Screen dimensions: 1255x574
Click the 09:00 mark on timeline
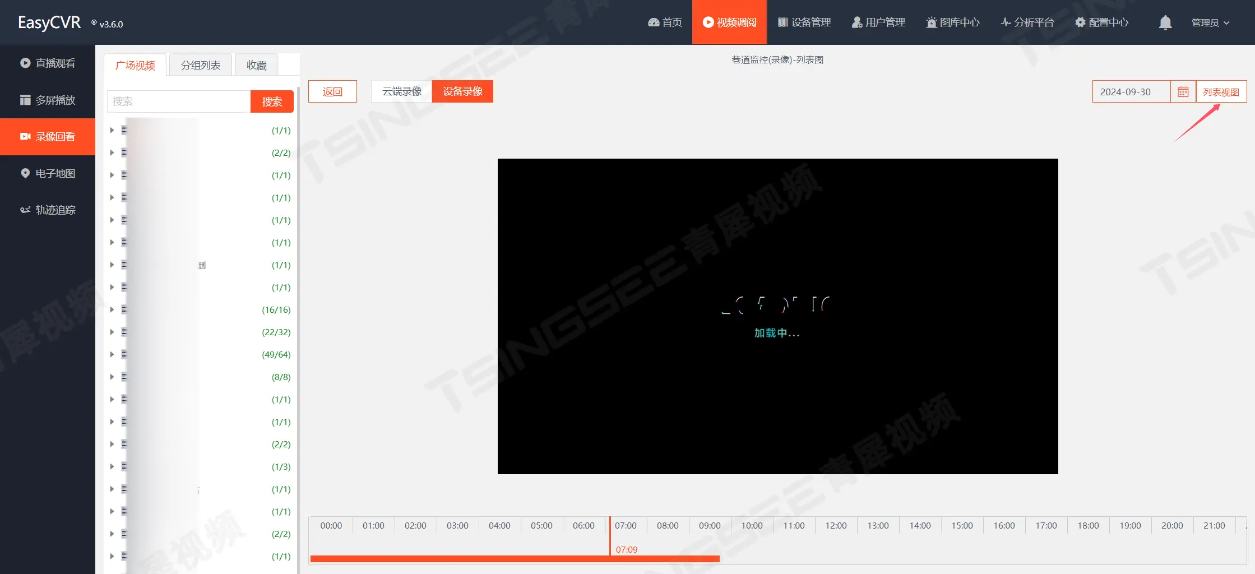click(710, 526)
